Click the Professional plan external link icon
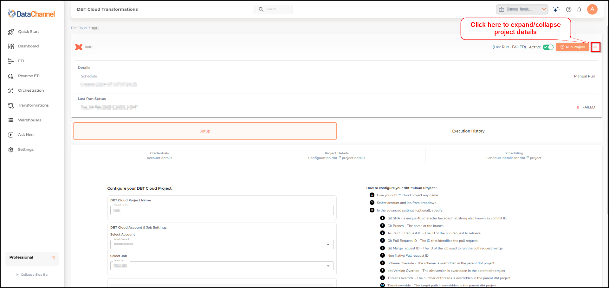Viewport: 609px width, 288px height. pos(53,258)
